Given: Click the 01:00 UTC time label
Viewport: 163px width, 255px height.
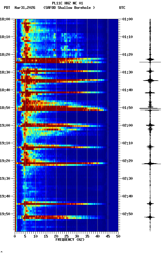Looking at the screenshot, I should coord(128,19).
